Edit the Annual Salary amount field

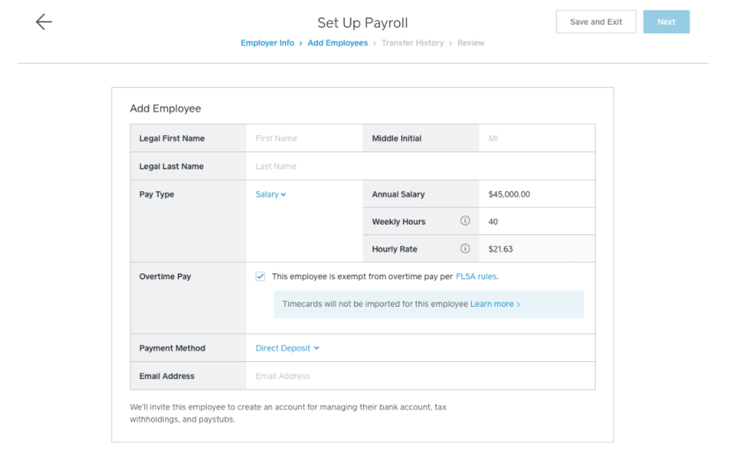(x=536, y=195)
